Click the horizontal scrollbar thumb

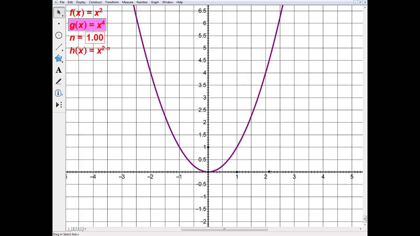(x=224, y=229)
